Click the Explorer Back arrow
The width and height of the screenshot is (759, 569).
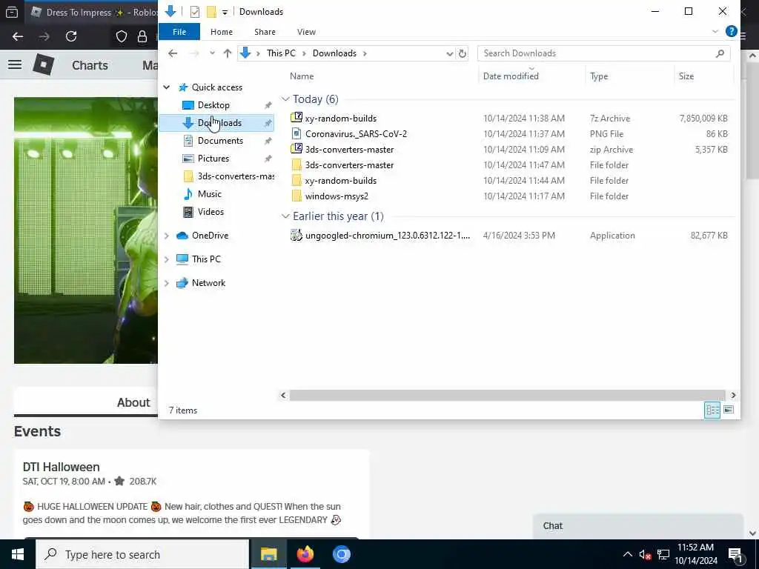(173, 53)
